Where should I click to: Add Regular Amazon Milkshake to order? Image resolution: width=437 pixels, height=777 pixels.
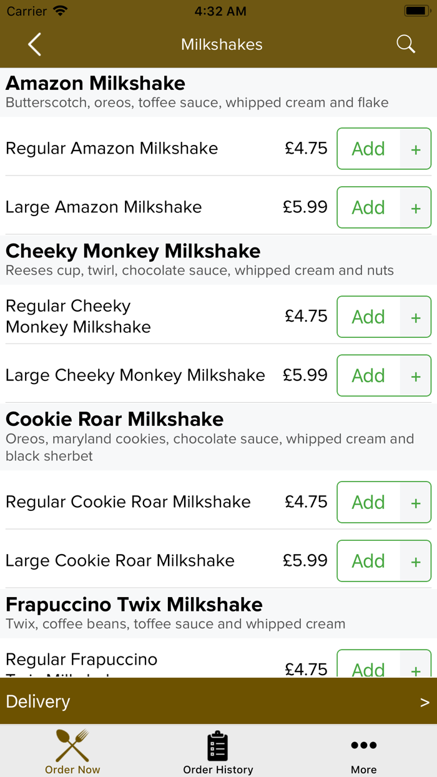pos(368,149)
